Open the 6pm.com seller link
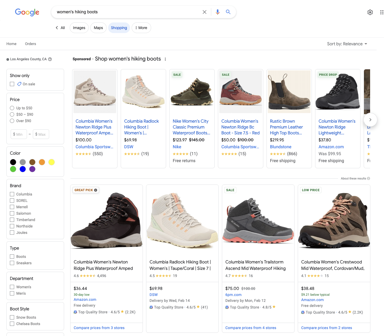Viewport: 384px width, 336px height. (233, 295)
